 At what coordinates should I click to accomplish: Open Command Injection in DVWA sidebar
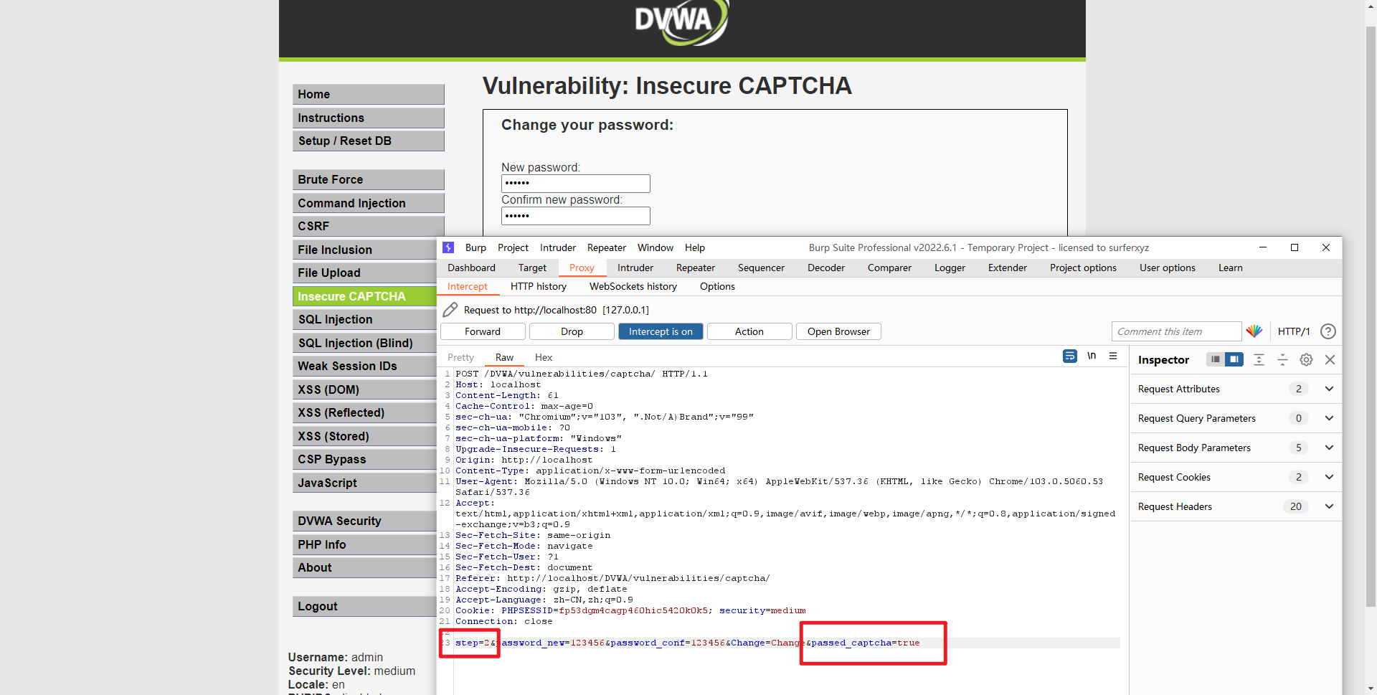click(x=368, y=203)
